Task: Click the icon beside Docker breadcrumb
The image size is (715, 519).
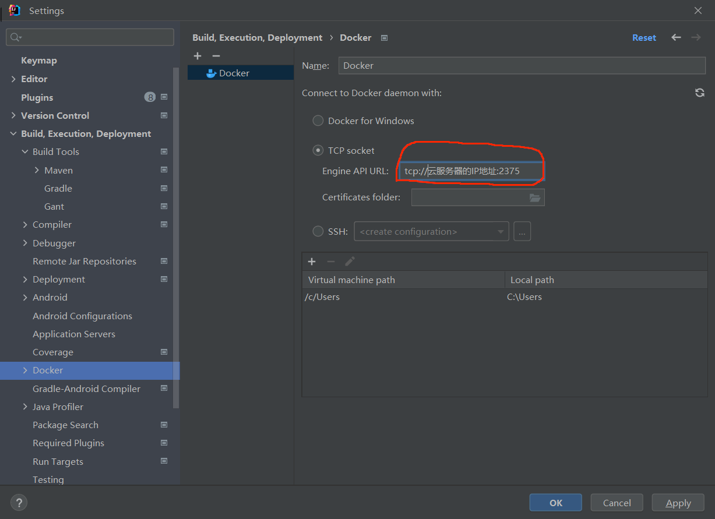Action: pos(384,38)
